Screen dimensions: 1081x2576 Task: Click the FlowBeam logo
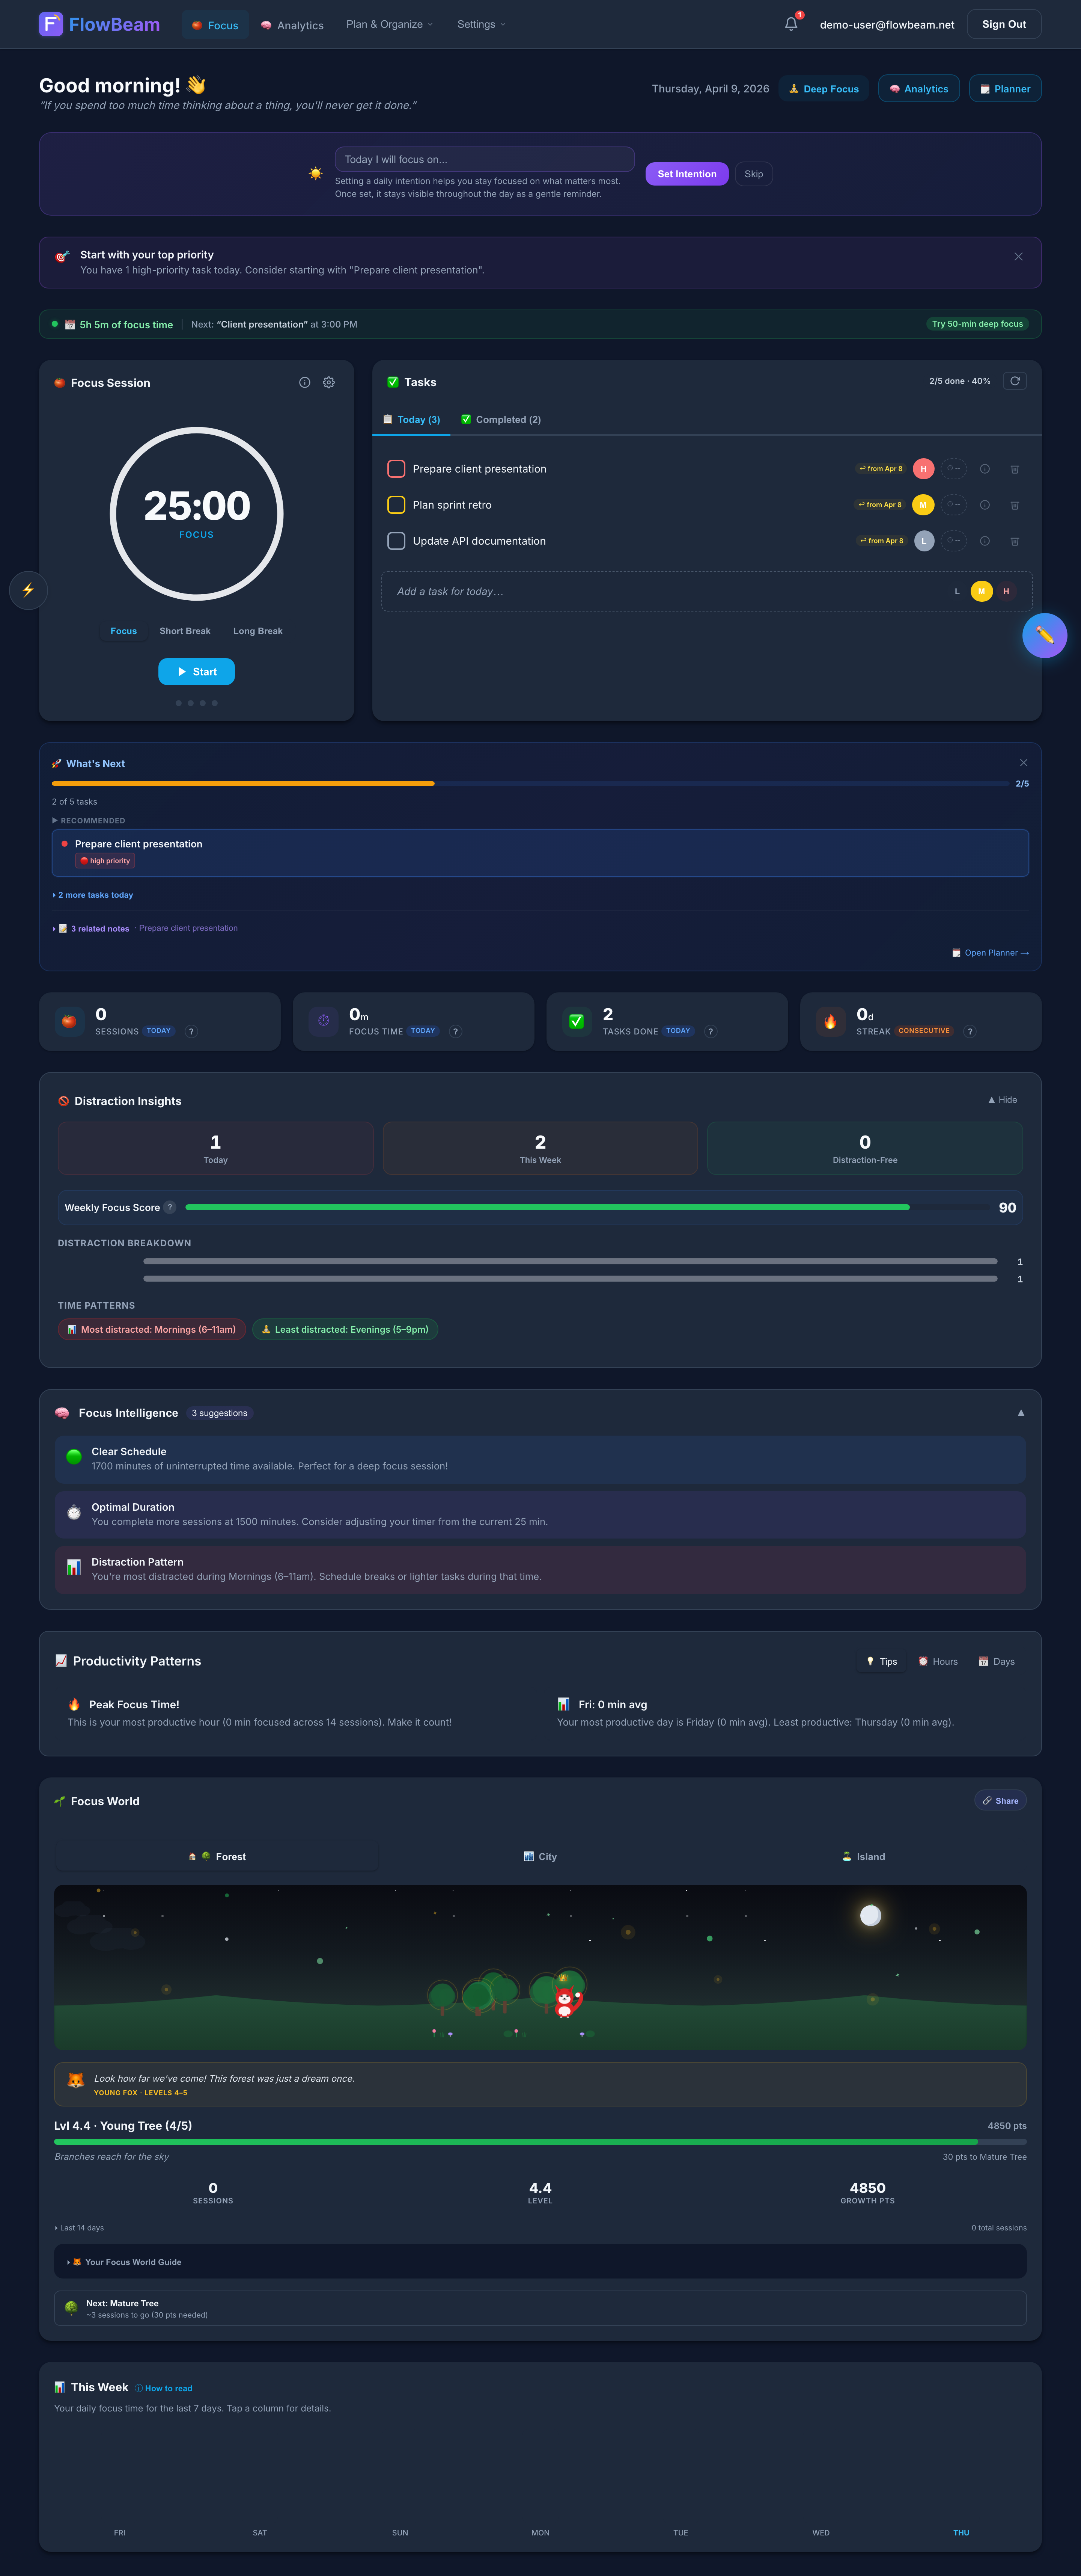[x=99, y=24]
